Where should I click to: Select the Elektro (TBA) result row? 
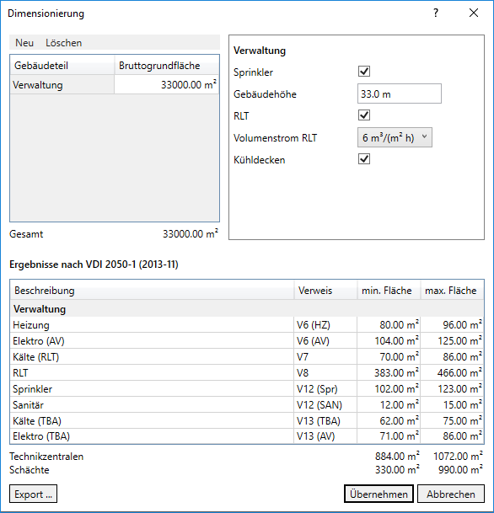[x=247, y=436]
